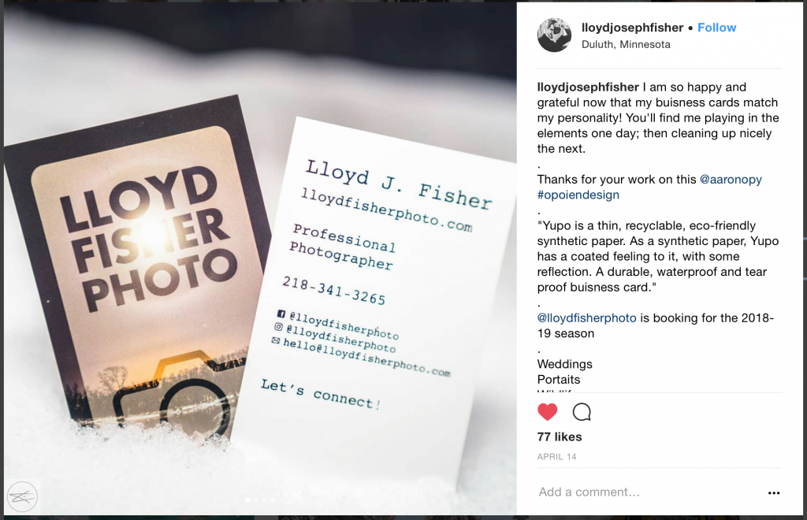View the Duluth, Minnesota location page
Screen dimensions: 807x520
click(x=626, y=45)
